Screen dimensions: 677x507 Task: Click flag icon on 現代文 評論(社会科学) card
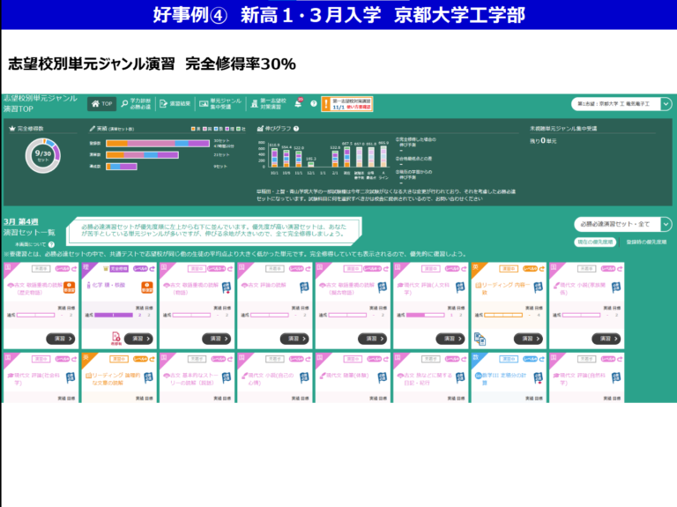pos(71,378)
